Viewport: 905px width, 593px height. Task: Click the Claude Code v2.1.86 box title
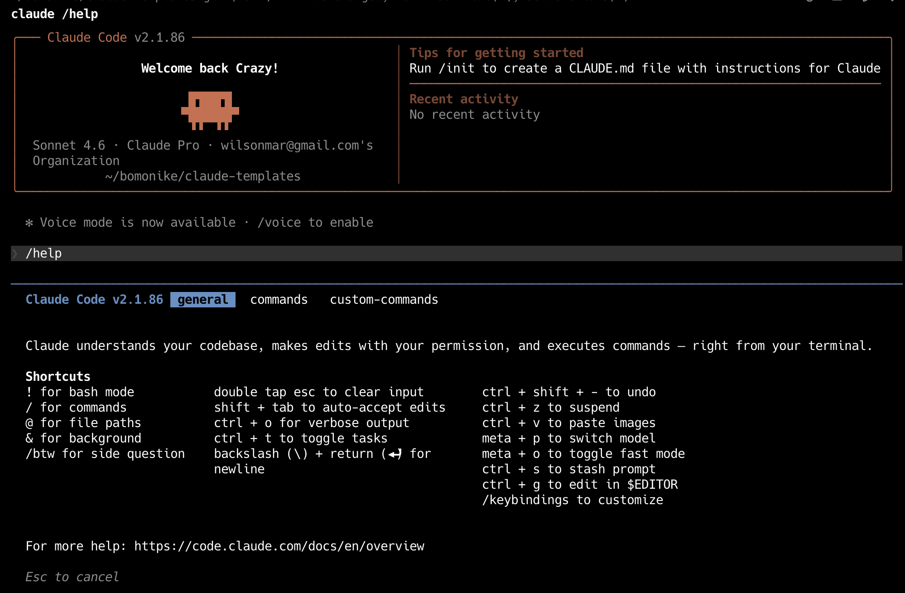[x=116, y=38]
